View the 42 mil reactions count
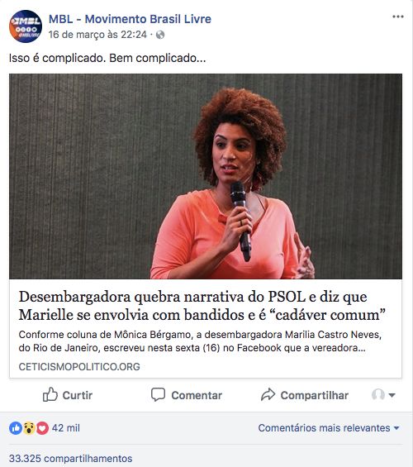 (x=66, y=428)
